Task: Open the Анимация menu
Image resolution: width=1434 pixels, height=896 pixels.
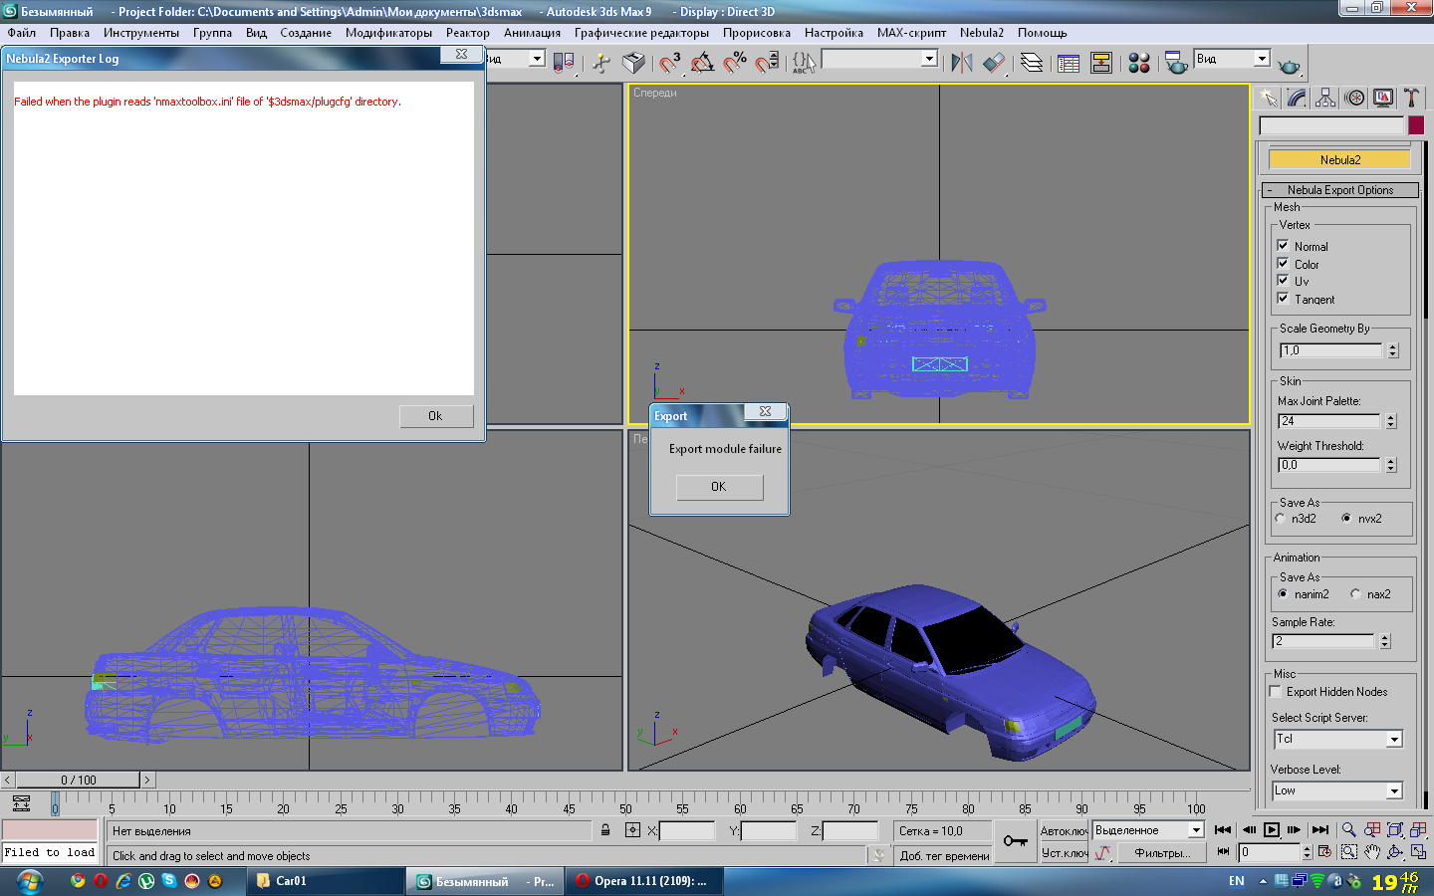Action: click(x=532, y=33)
